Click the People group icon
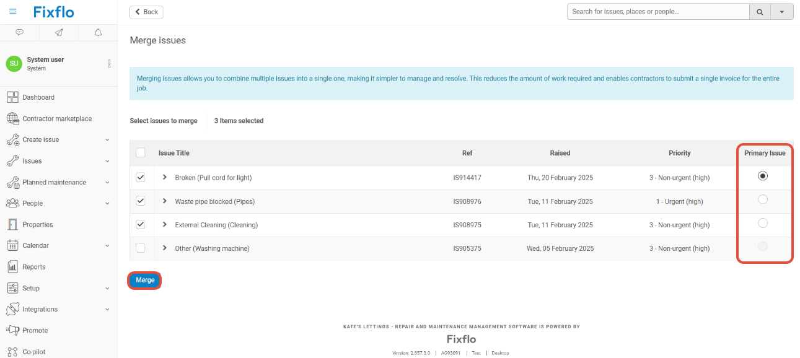 12,203
